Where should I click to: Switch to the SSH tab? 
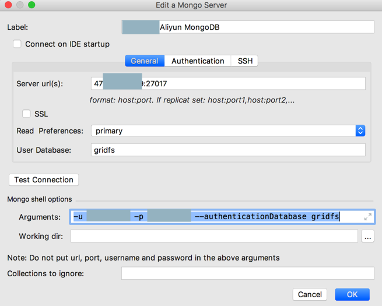pos(245,61)
